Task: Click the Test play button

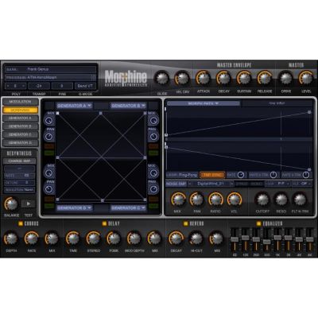Action: click(29, 204)
